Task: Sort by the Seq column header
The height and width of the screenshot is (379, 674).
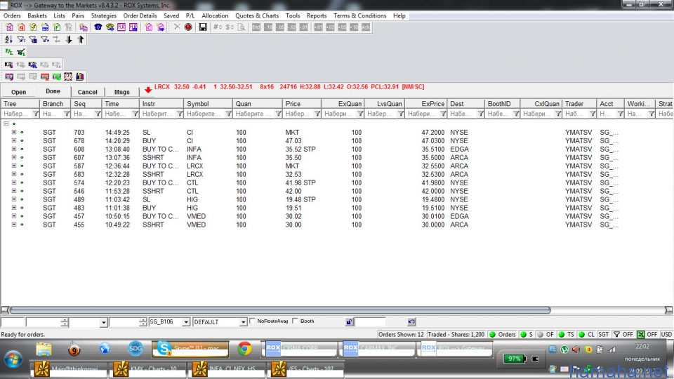Action: [x=86, y=104]
